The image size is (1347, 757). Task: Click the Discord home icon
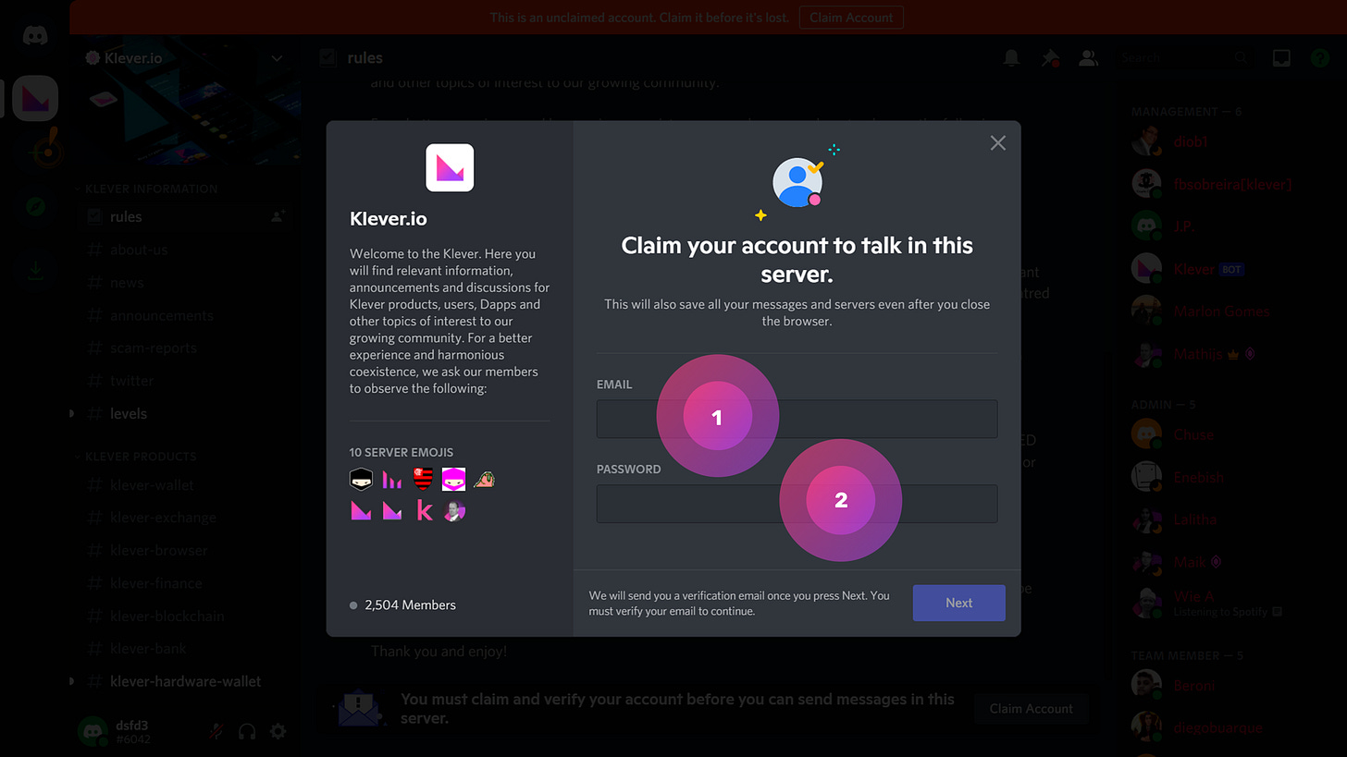[35, 36]
